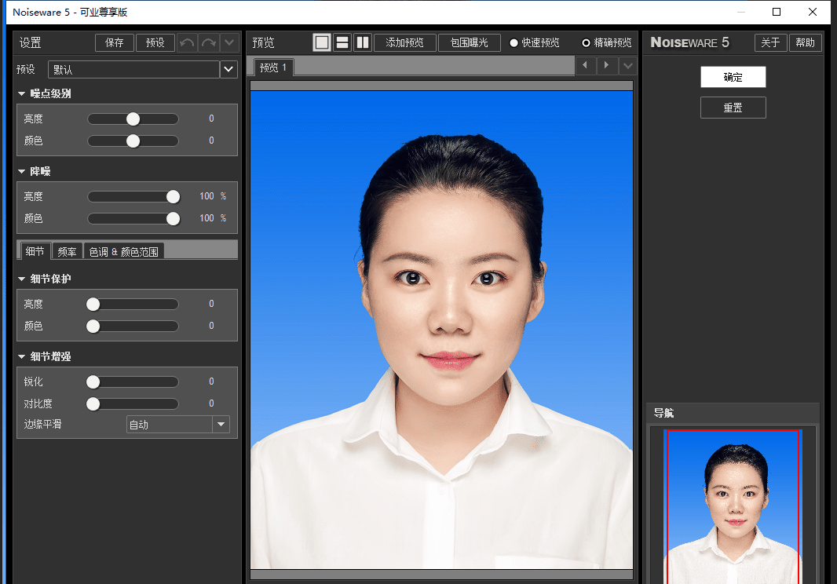Click the 预设 button in settings header

click(155, 42)
